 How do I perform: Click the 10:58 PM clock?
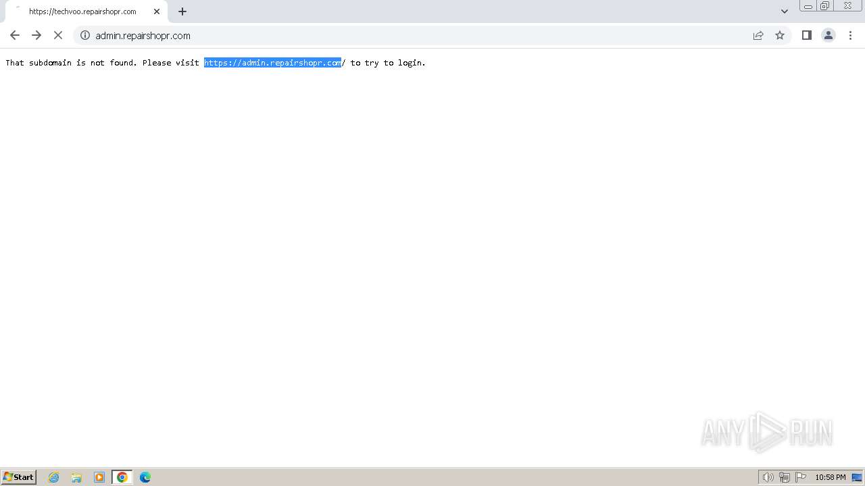point(831,477)
